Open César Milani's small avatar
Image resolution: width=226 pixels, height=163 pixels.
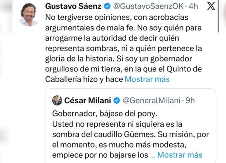pyautogui.click(x=58, y=100)
